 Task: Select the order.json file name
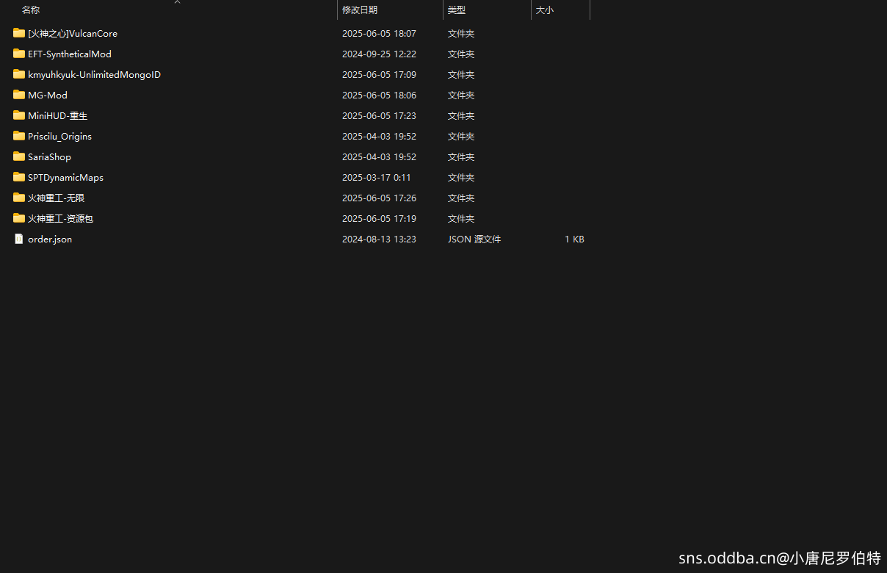pos(50,239)
